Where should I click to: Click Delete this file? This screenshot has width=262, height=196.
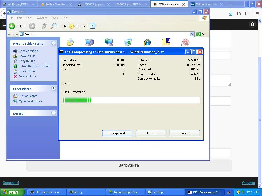tap(28, 76)
